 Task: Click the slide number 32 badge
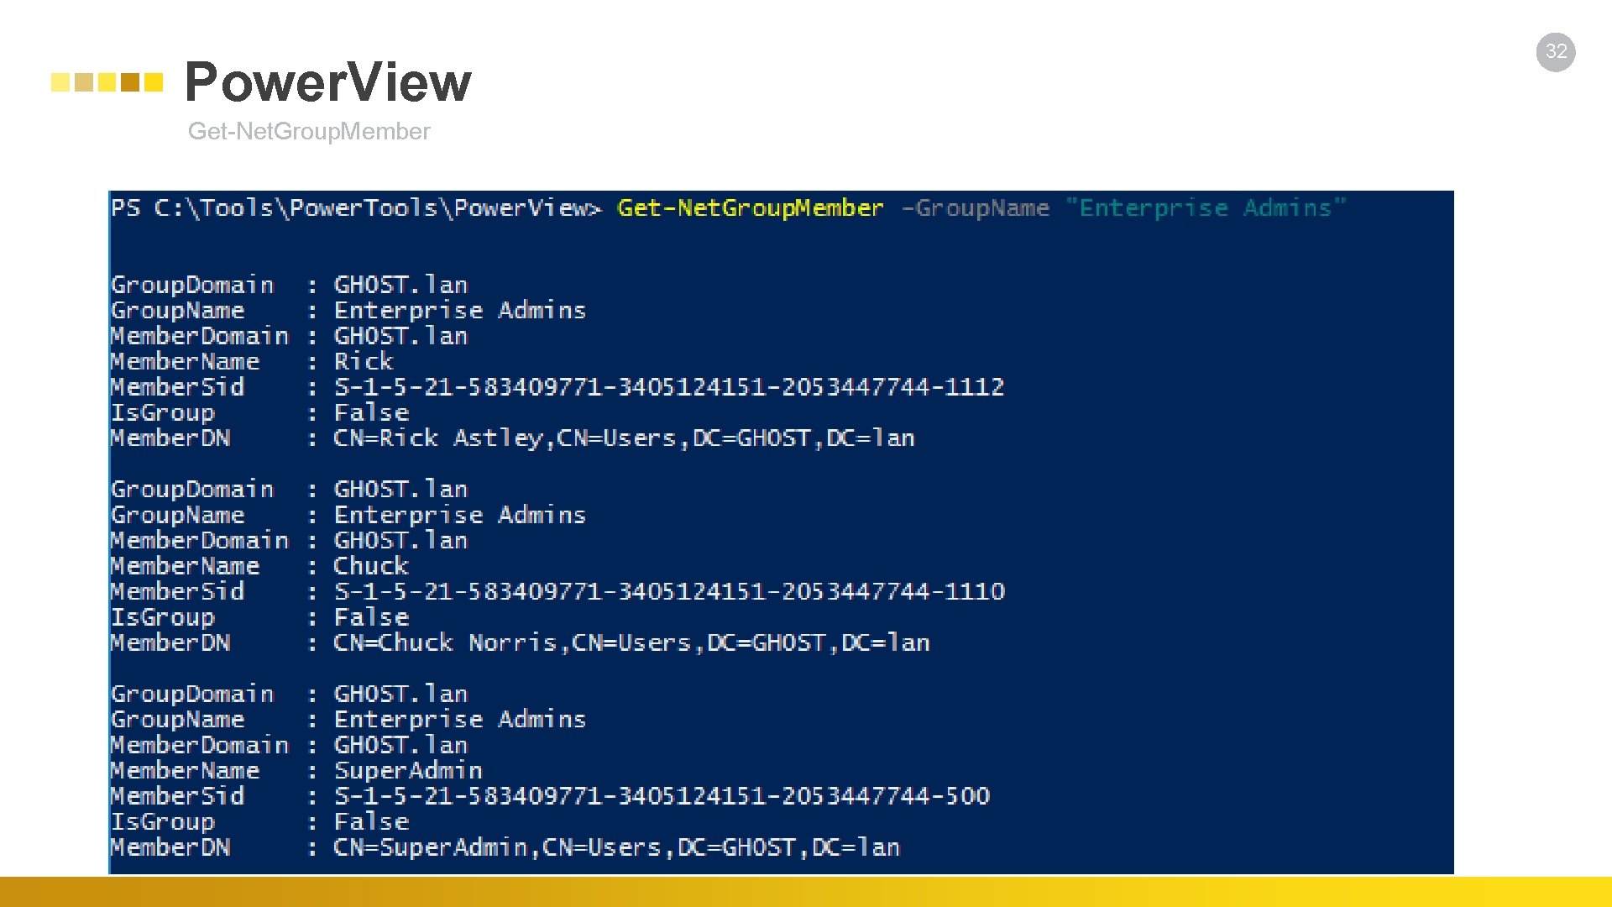point(1556,52)
